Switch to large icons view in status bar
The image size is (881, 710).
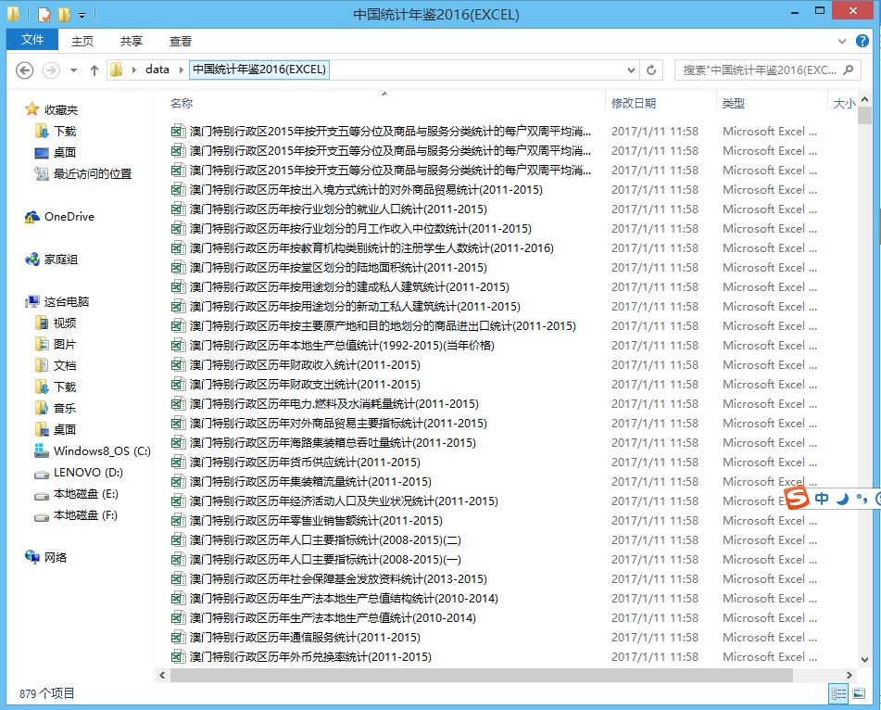[x=859, y=693]
